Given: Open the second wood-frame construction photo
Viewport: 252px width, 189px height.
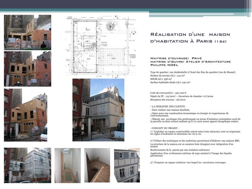Looking at the screenshot, I should 28,69.
